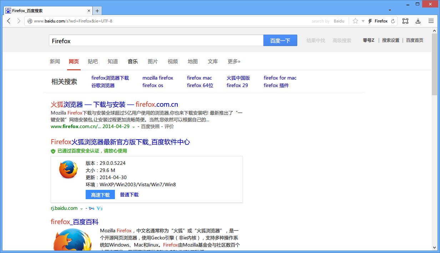
Task: Click the 评价 link on the first result
Action: pos(169,126)
